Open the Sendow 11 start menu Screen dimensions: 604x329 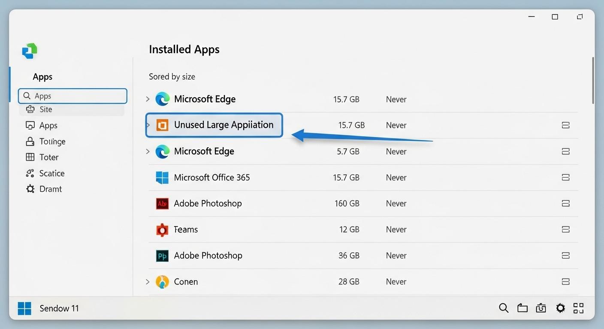click(x=24, y=308)
